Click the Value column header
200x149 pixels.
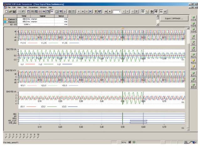tap(61, 16)
